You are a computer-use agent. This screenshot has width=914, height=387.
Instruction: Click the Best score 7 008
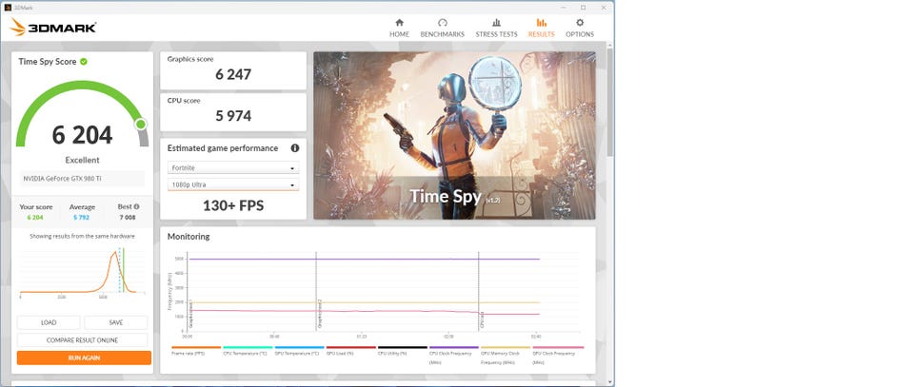(x=128, y=218)
